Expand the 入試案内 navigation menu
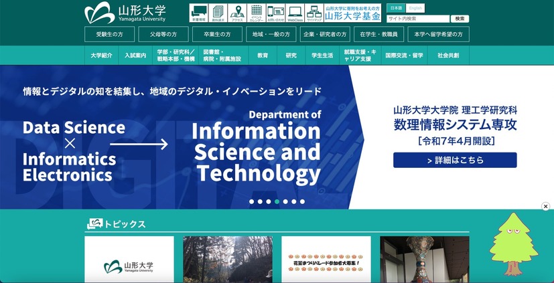 135,56
